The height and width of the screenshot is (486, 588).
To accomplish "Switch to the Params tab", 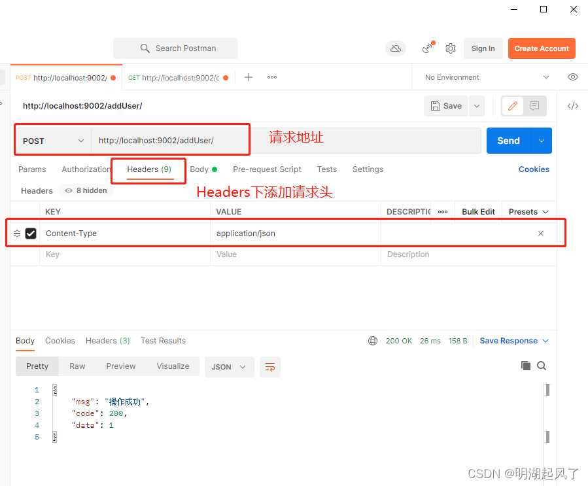I will (32, 169).
